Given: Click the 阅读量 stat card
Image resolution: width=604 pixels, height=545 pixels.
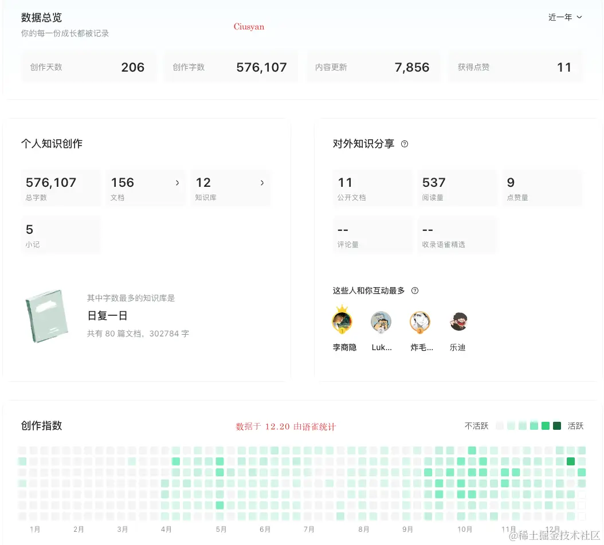Looking at the screenshot, I should (x=457, y=188).
